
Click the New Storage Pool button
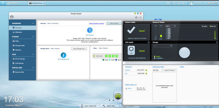coord(79,49)
